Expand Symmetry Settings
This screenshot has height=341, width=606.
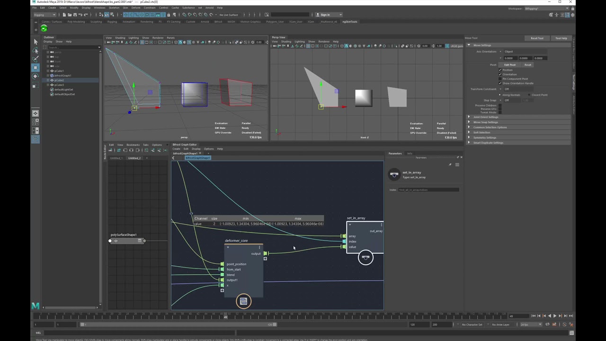coord(469,138)
